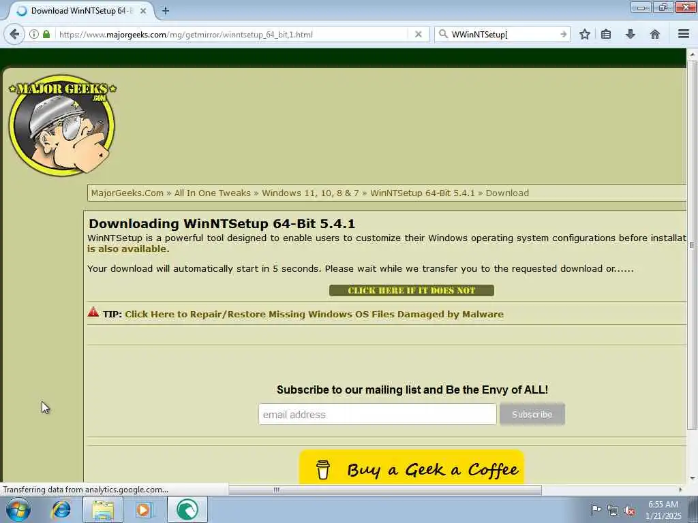The image size is (698, 523).
Task: Open the Firefox hamburger menu
Action: (683, 34)
